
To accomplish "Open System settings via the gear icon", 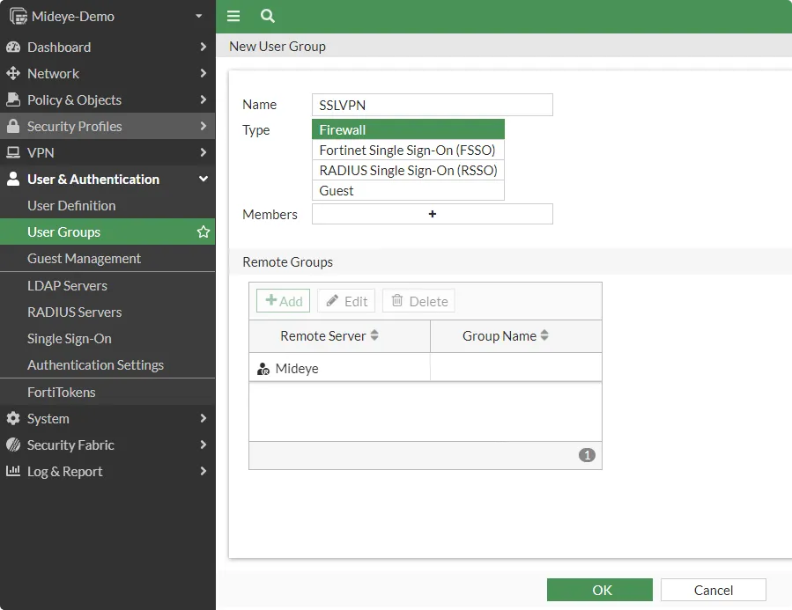I will pyautogui.click(x=13, y=418).
